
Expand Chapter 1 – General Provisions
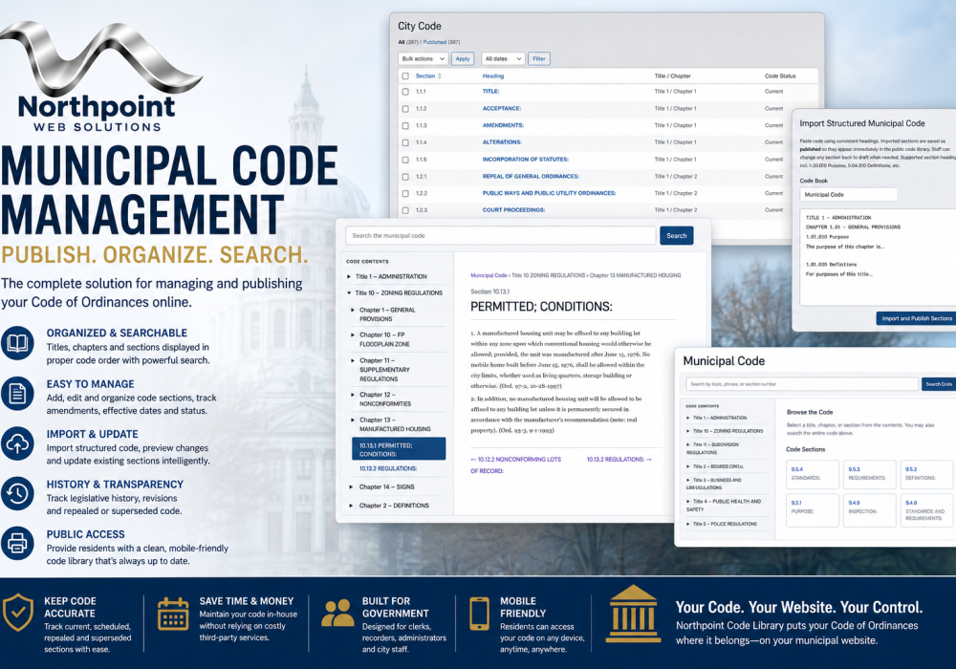(x=353, y=310)
